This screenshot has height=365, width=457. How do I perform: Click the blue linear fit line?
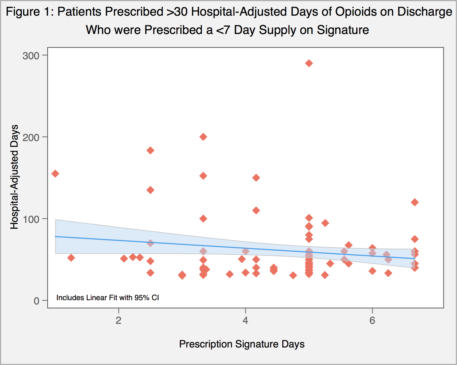[x=186, y=245]
